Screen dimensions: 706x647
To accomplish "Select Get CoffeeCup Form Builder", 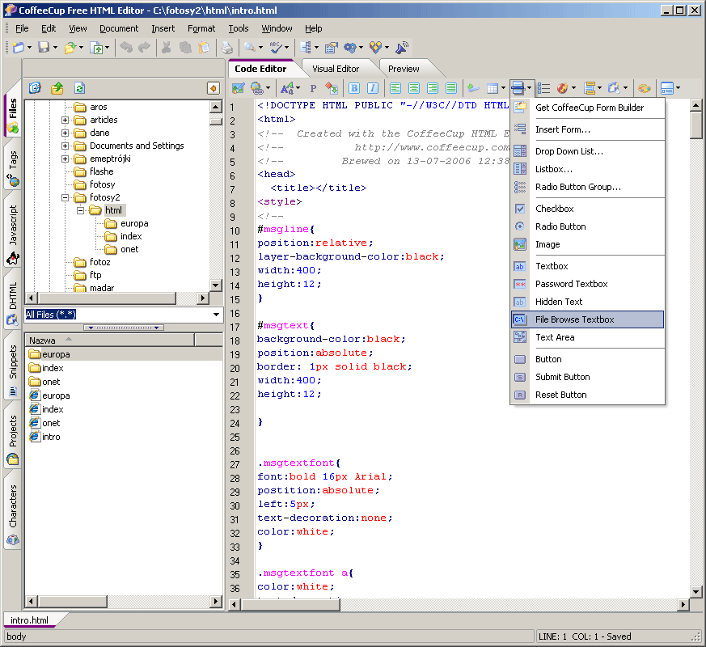I will pyautogui.click(x=588, y=108).
